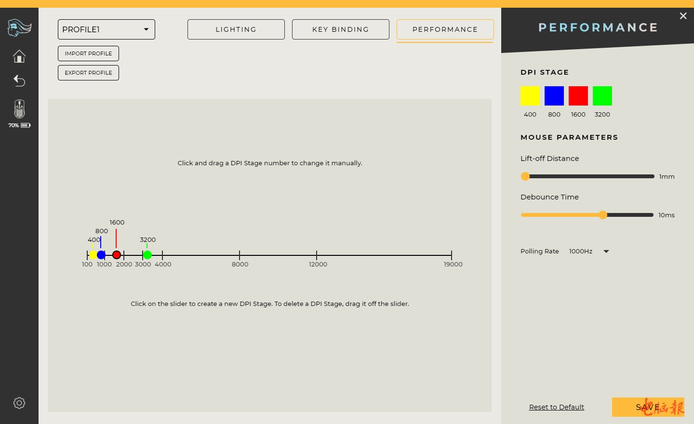
Task: Select the Performance tab
Action: pyautogui.click(x=445, y=29)
